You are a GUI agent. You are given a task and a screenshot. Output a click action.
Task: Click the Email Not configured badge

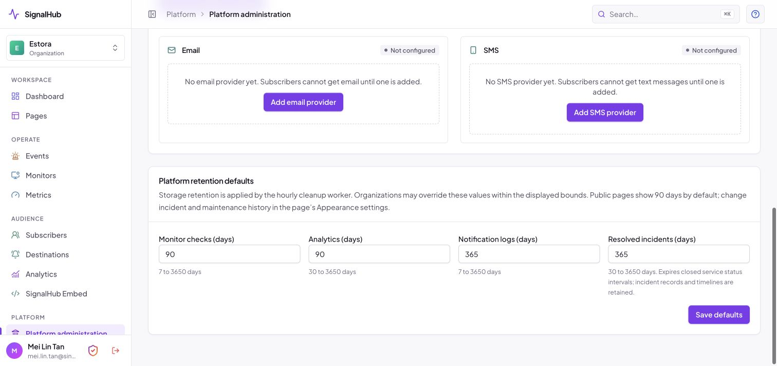410,50
